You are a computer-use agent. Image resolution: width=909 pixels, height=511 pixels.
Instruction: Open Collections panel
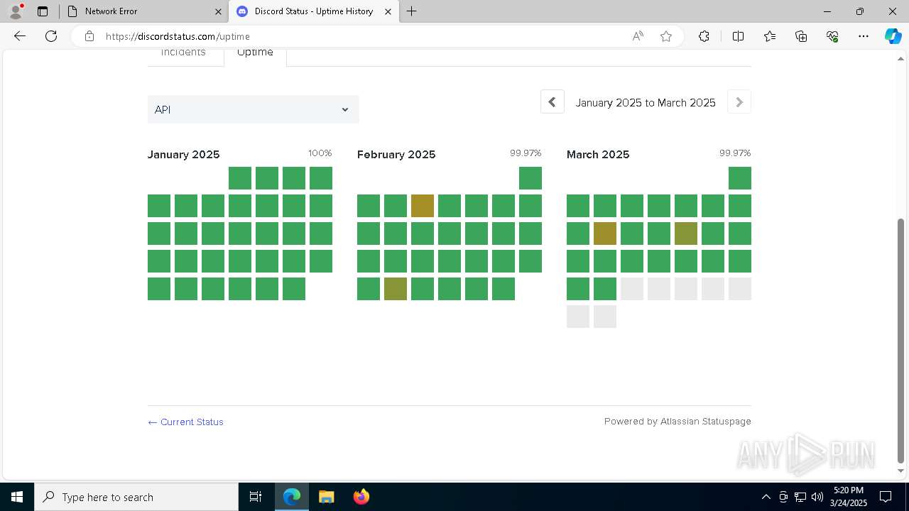801,36
